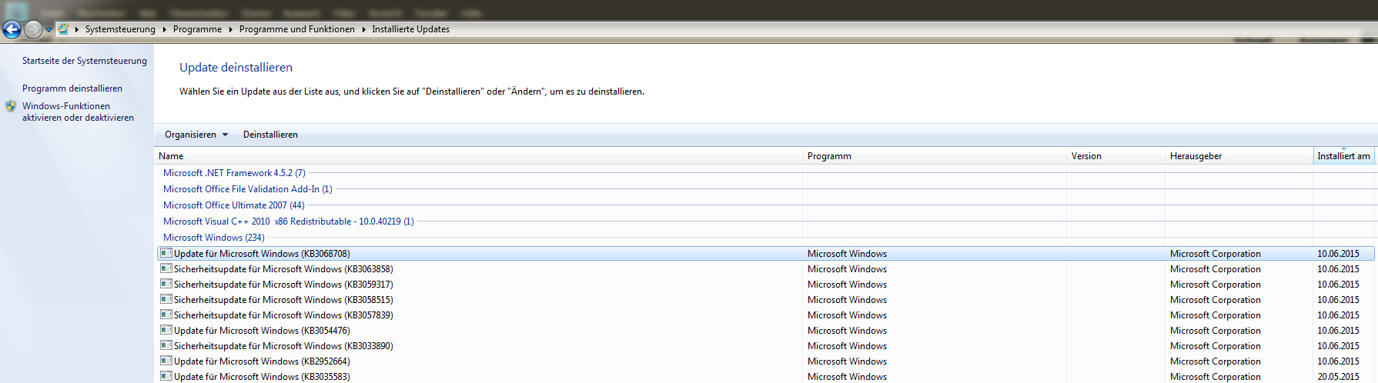The height and width of the screenshot is (383, 1378).
Task: Click icon of security update KB3057839
Action: (166, 315)
